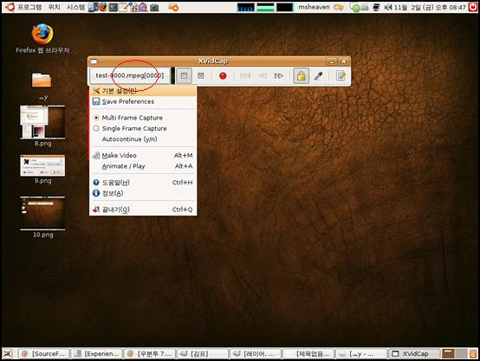Image resolution: width=480 pixels, height=361 pixels.
Task: Click the msheaven user name in panel
Action: point(314,7)
